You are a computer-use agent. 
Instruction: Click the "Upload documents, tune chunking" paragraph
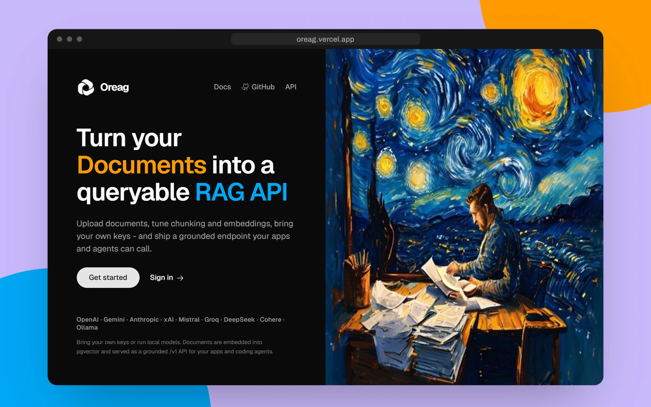[x=185, y=236]
